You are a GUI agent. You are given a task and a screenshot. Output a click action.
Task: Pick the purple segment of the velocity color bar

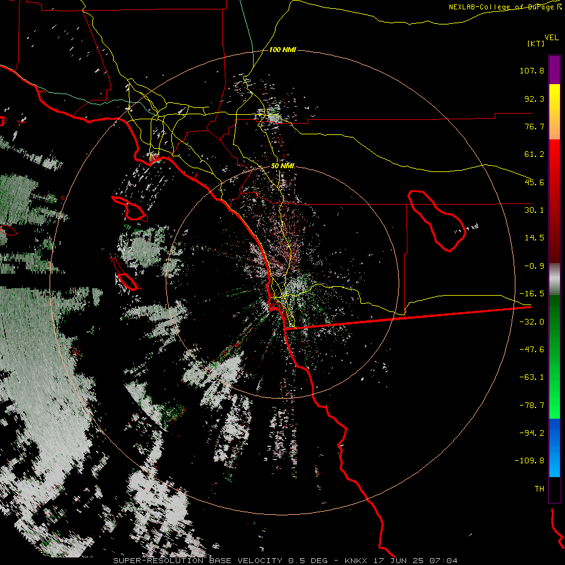click(554, 70)
